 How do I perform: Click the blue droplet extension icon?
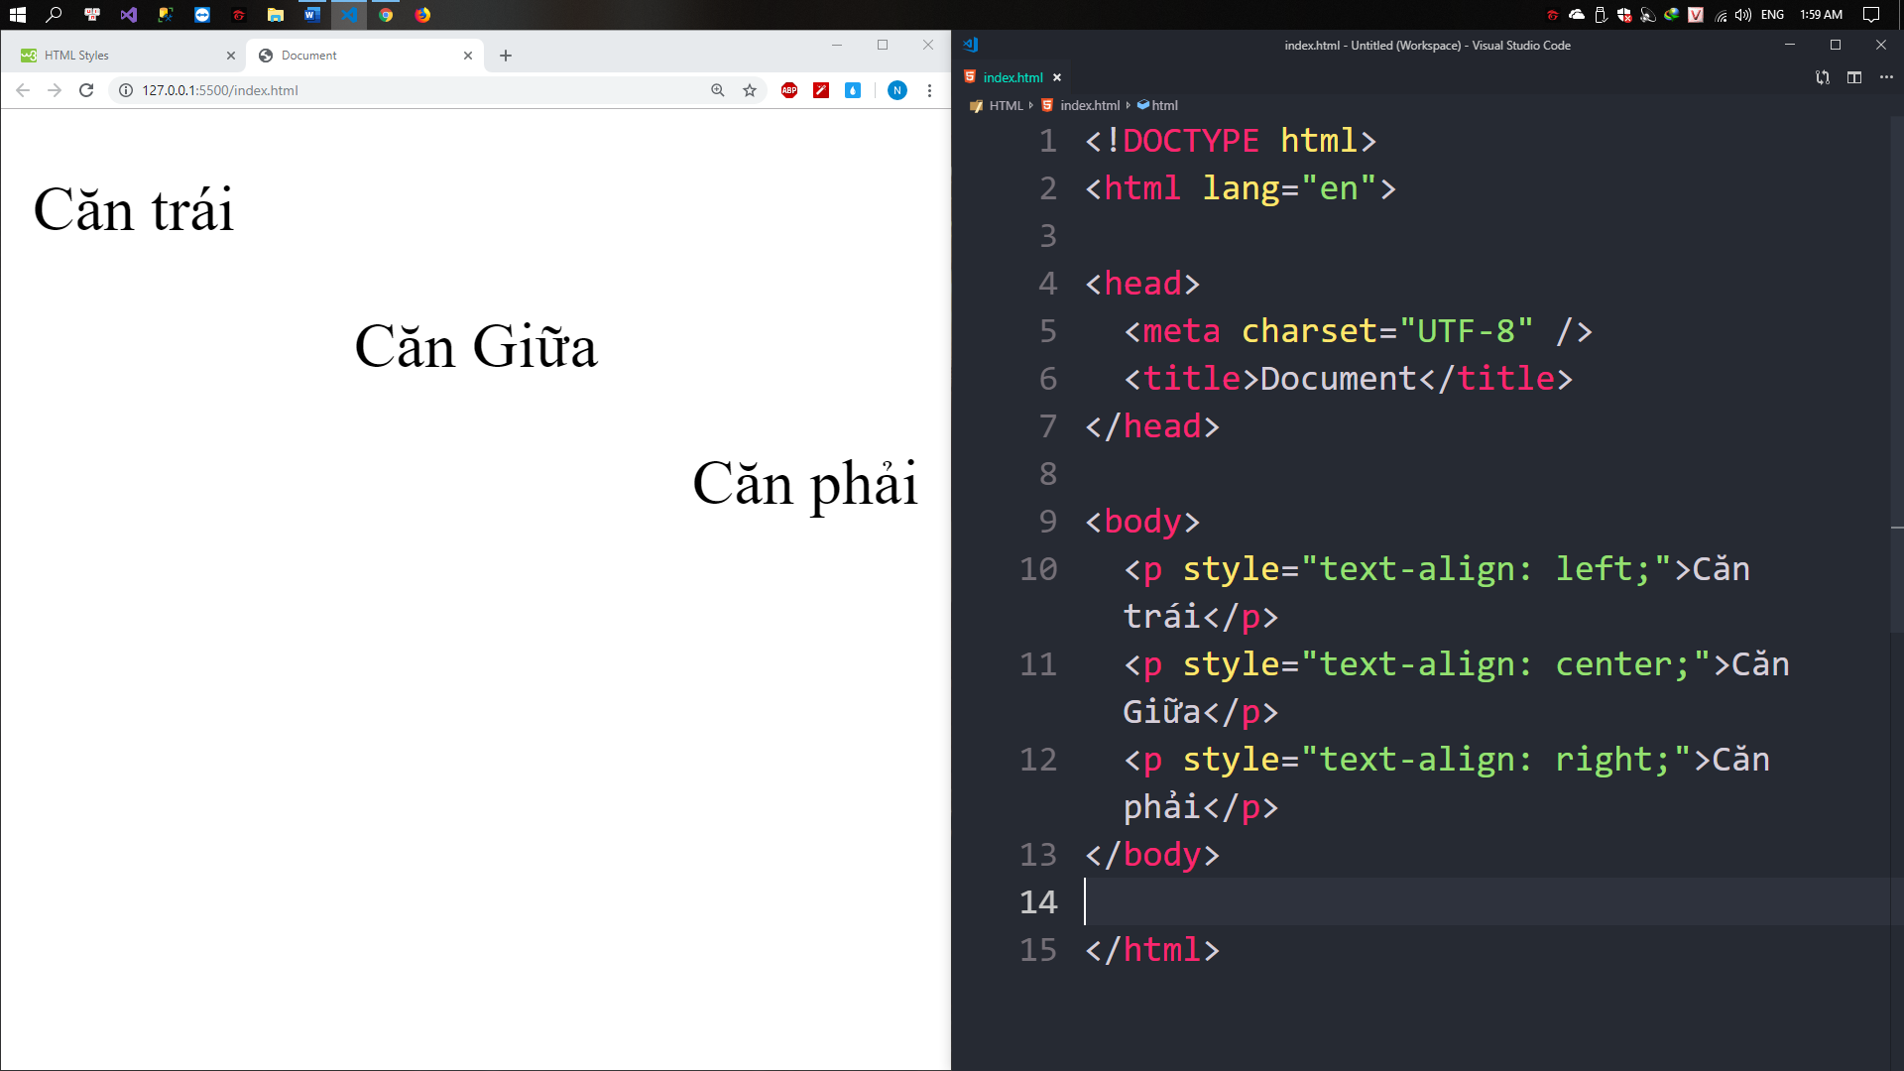click(853, 90)
